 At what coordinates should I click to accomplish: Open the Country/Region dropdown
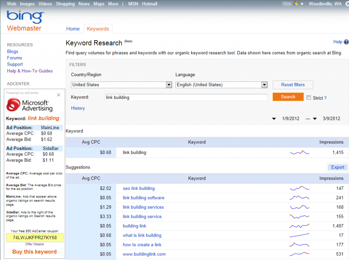(168, 85)
